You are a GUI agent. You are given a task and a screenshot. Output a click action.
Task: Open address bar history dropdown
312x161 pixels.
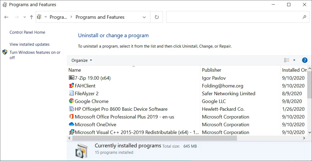[x=144, y=17]
